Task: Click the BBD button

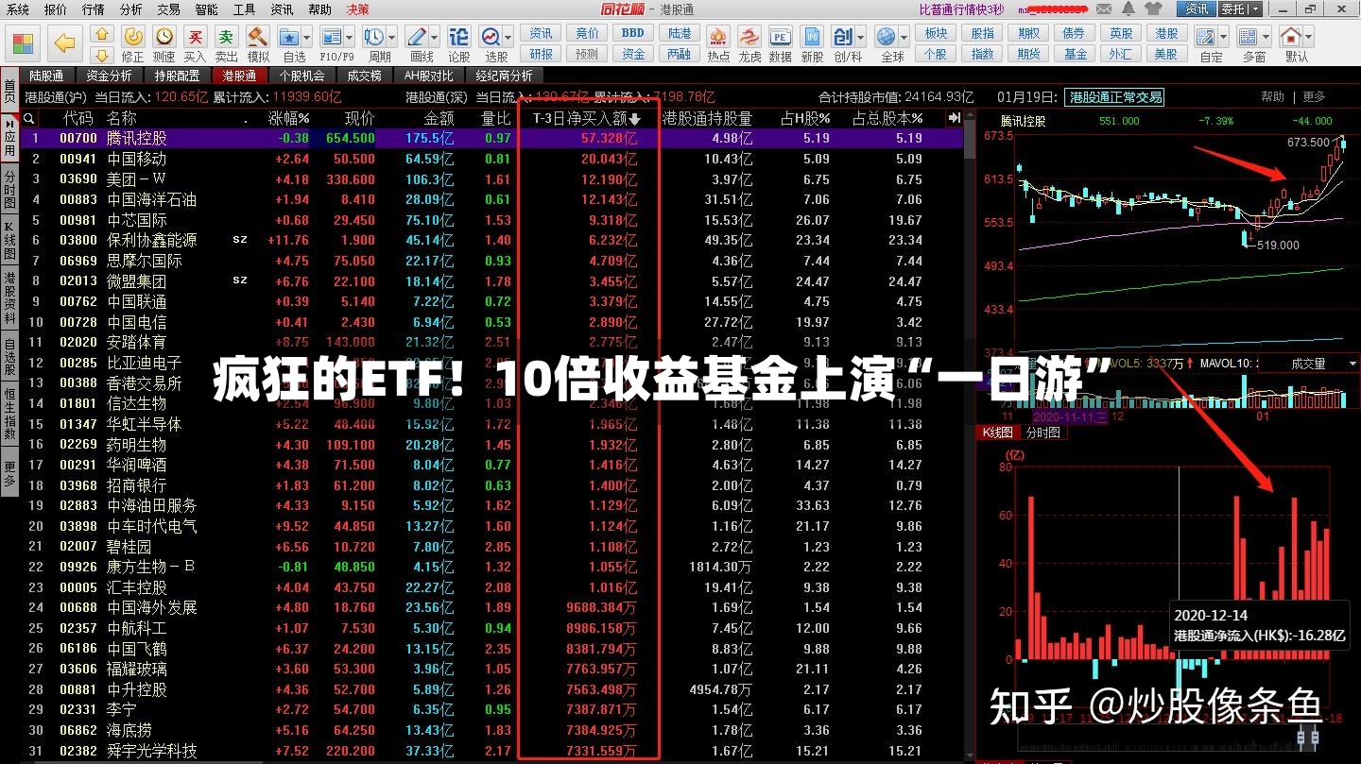Action: point(633,33)
